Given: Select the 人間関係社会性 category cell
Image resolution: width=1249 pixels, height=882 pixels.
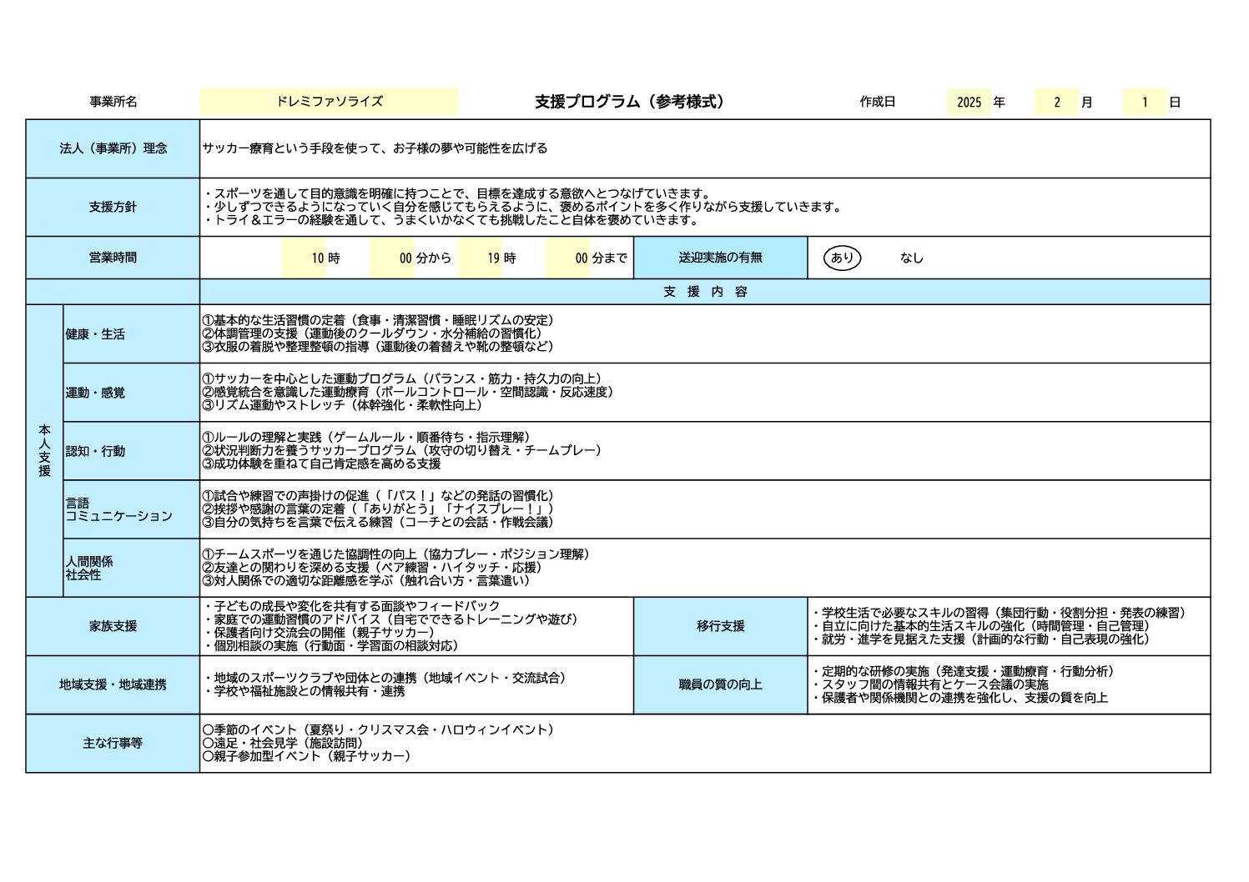Looking at the screenshot, I should tap(131, 568).
